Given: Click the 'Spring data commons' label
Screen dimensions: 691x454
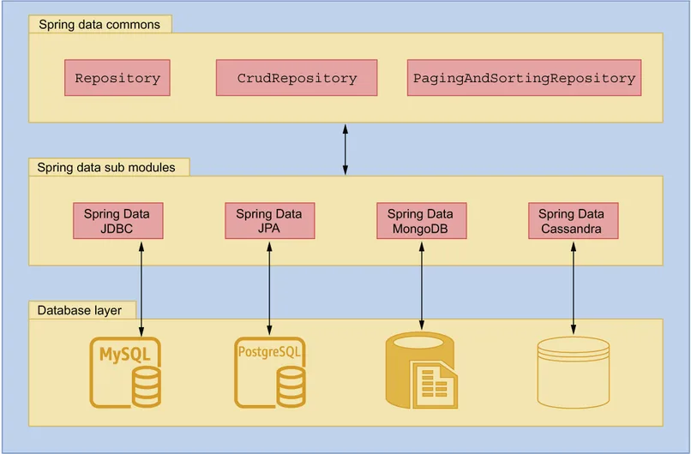Looking at the screenshot, I should pyautogui.click(x=99, y=24).
